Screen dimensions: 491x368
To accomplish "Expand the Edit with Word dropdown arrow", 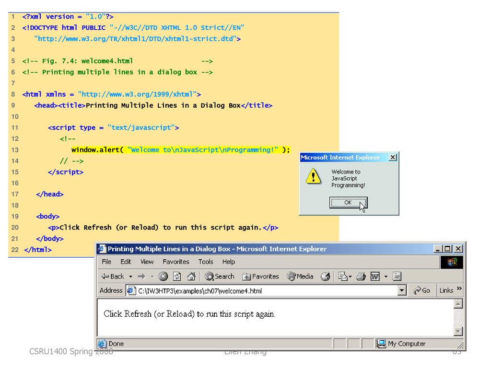I will pos(386,276).
